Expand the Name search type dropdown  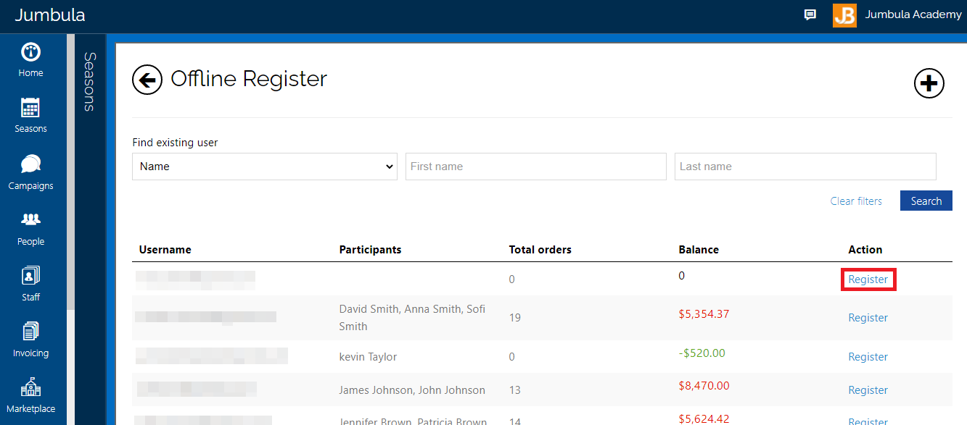tap(265, 167)
